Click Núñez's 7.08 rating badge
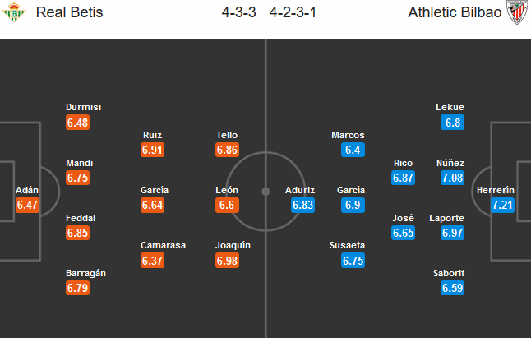 pyautogui.click(x=451, y=178)
